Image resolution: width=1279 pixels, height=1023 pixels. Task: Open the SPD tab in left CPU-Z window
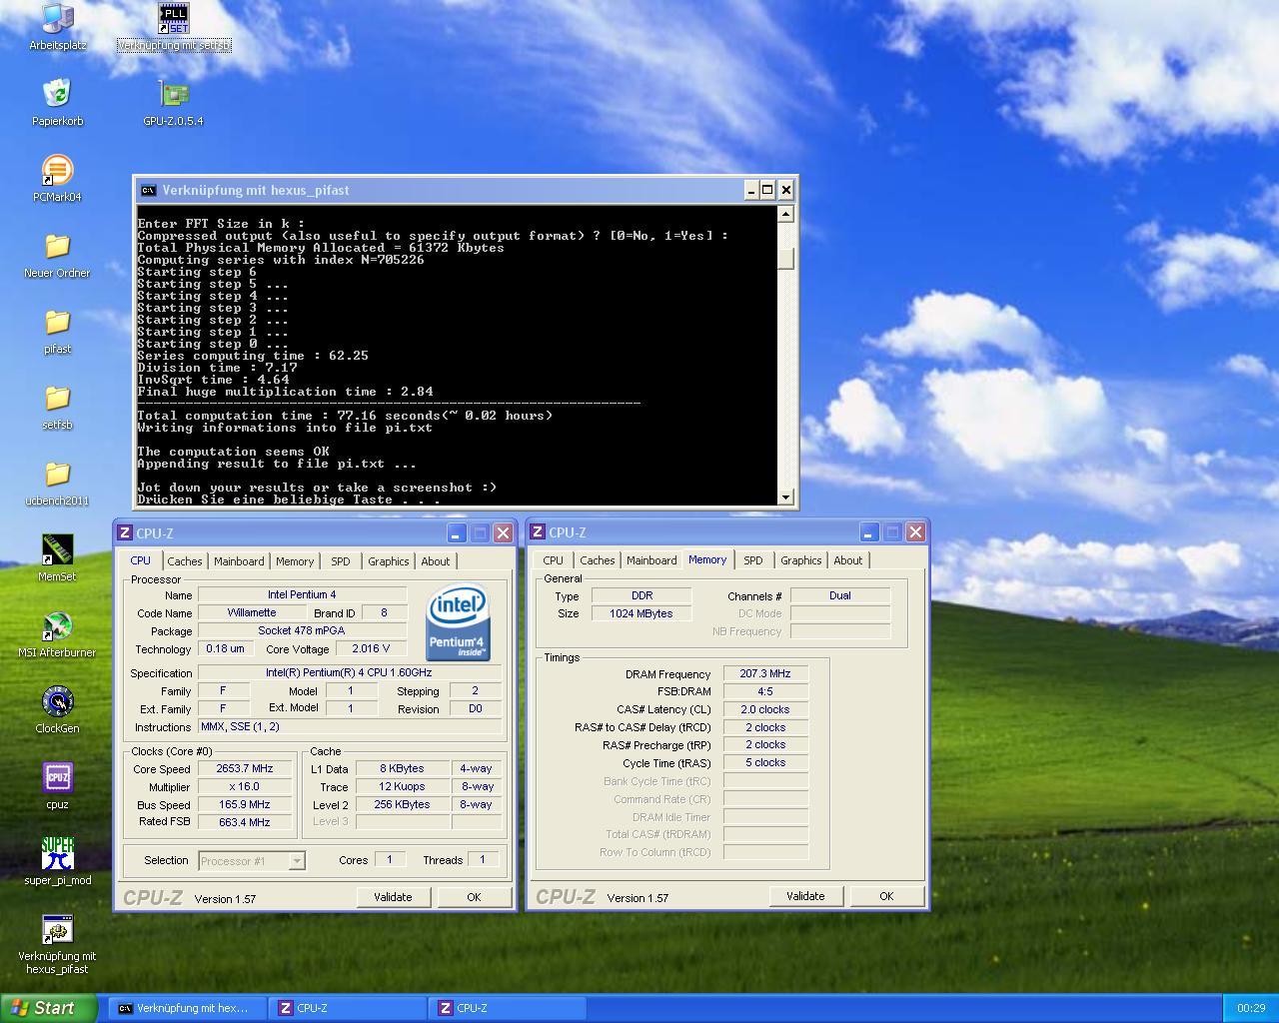pos(341,561)
